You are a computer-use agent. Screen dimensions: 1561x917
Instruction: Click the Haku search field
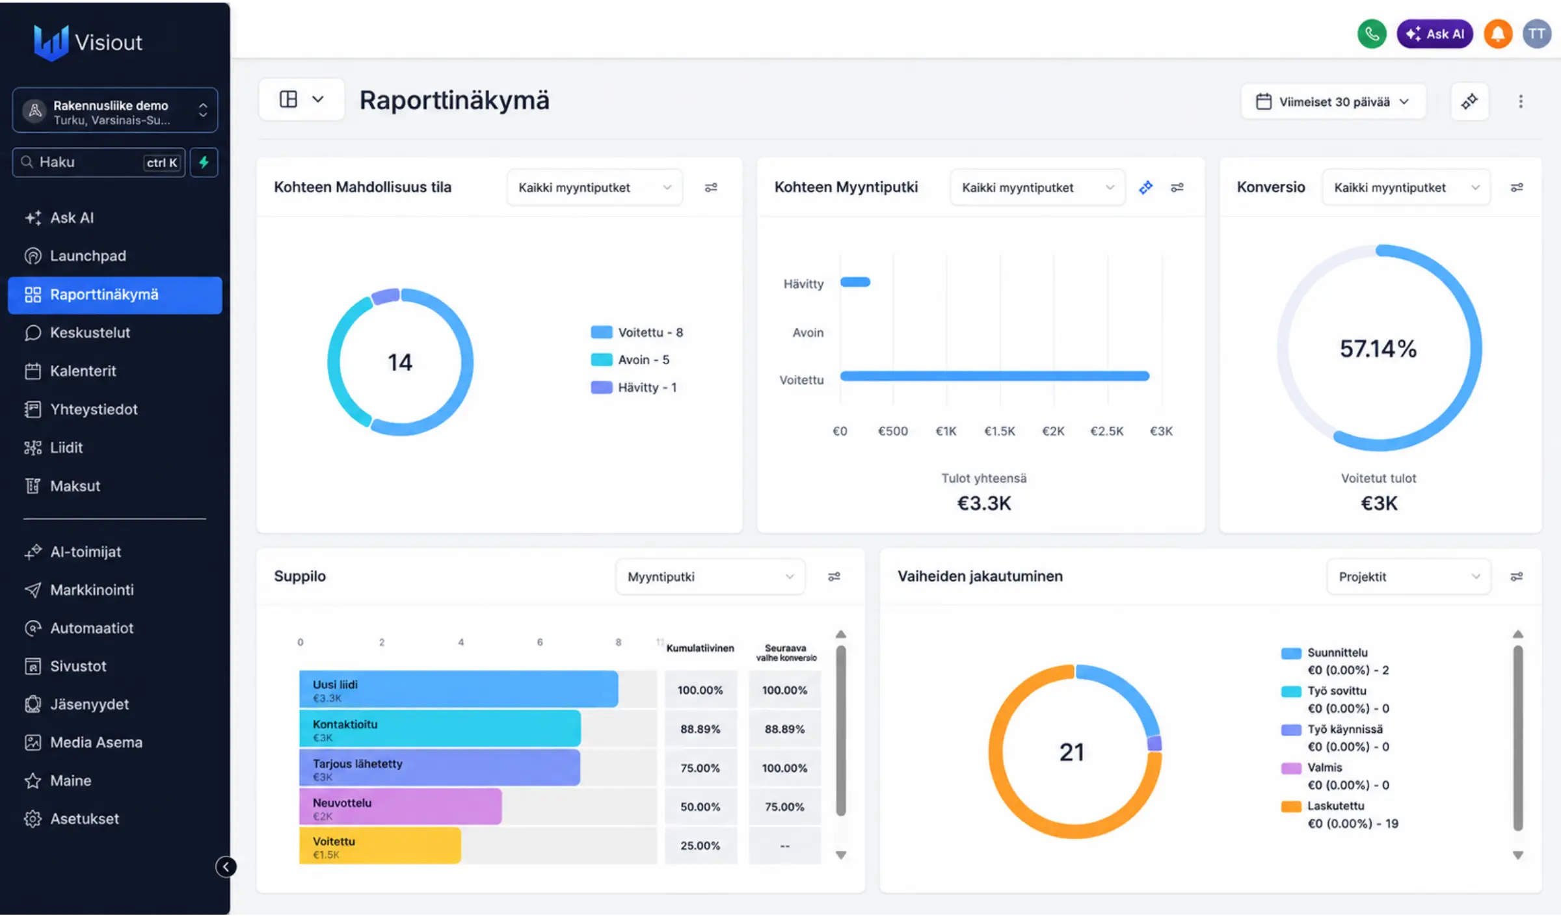99,162
